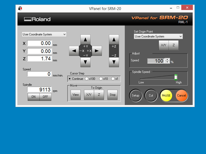Select the x10 cursor step option

[104, 79]
